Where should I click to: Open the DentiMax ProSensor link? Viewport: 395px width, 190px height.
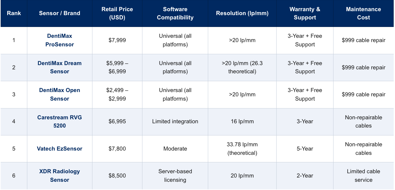point(60,40)
